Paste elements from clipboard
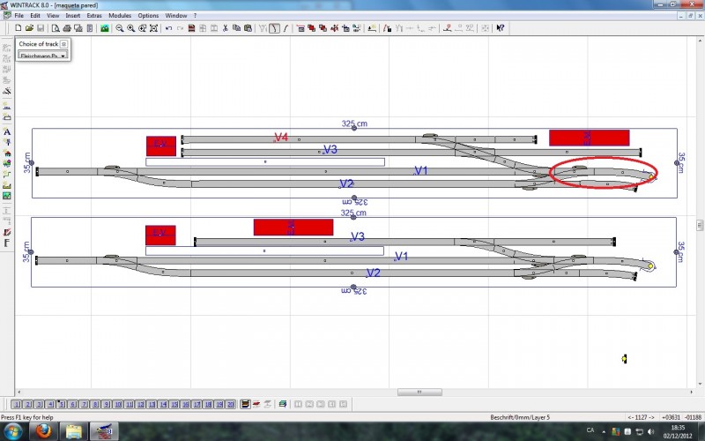This screenshot has height=441, width=705. coord(248,28)
